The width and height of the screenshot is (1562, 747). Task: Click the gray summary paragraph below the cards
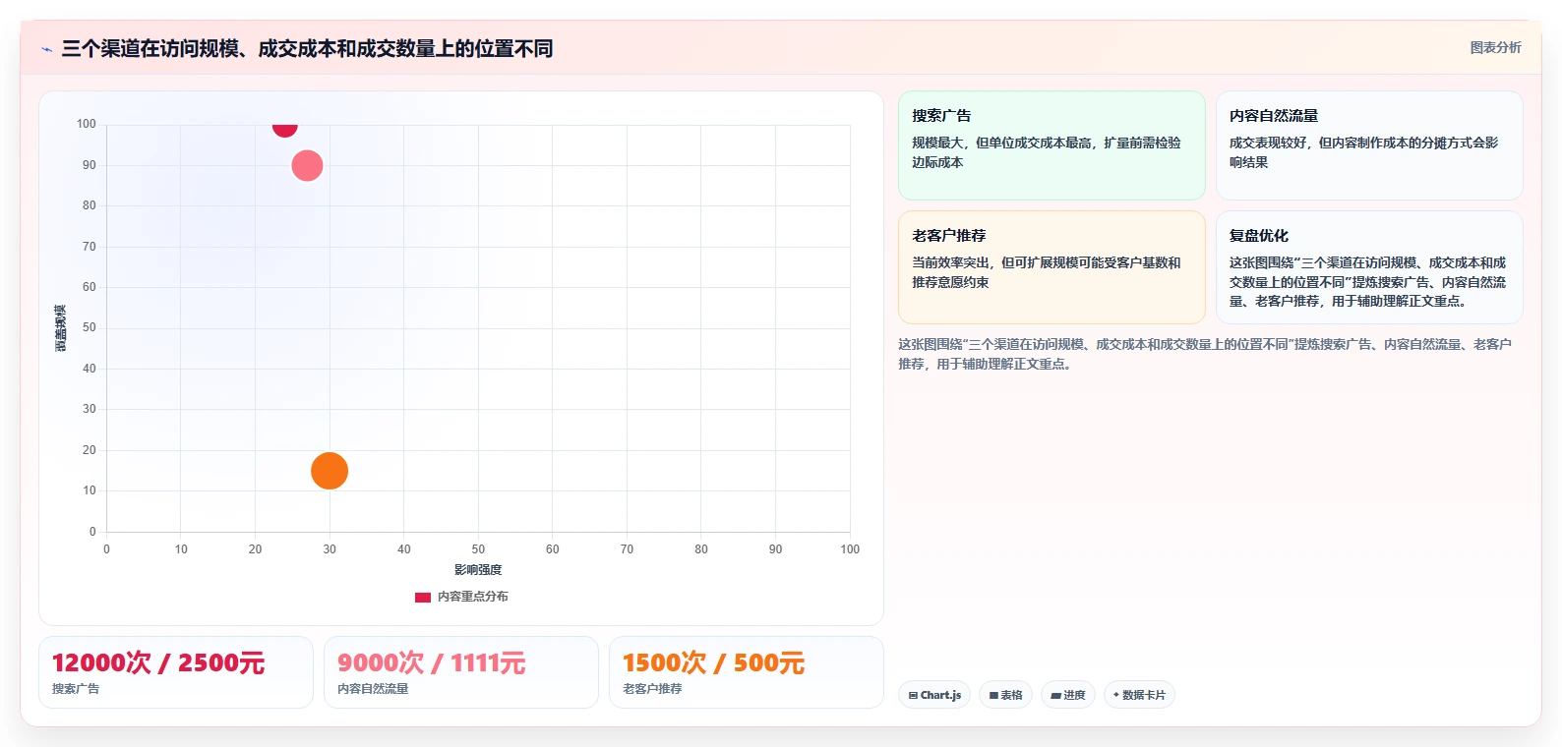click(x=1205, y=354)
